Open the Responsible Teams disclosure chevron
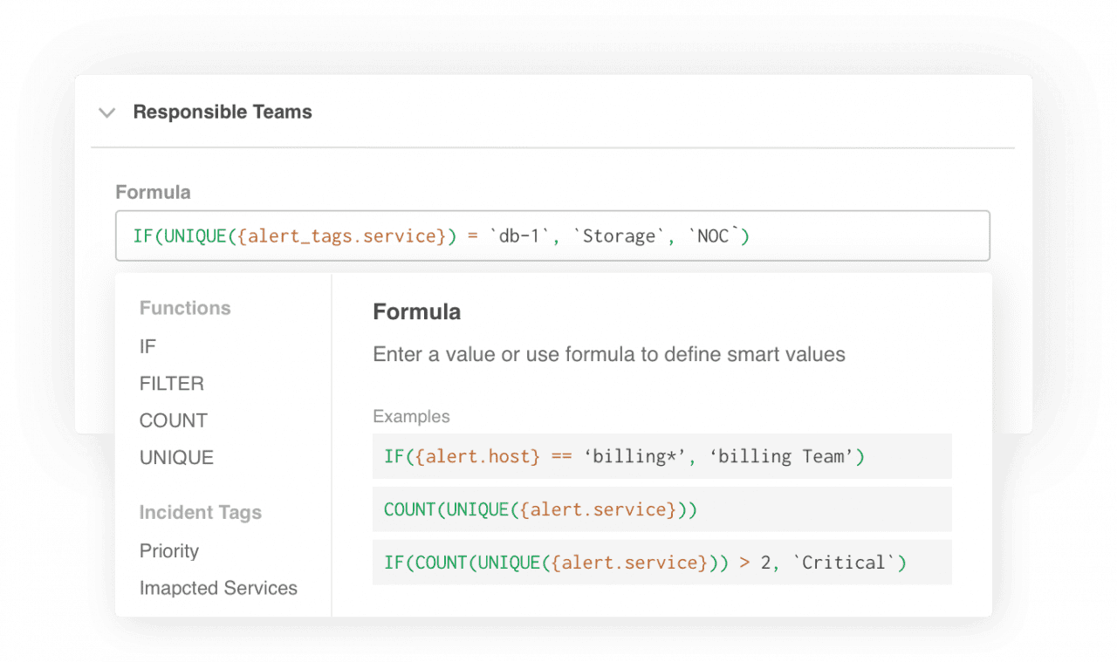The width and height of the screenshot is (1117, 662). [x=106, y=113]
